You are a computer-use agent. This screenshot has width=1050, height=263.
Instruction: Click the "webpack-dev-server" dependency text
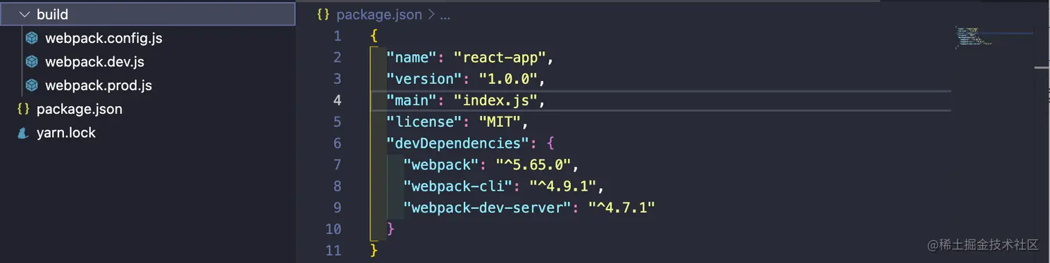pyautogui.click(x=487, y=207)
